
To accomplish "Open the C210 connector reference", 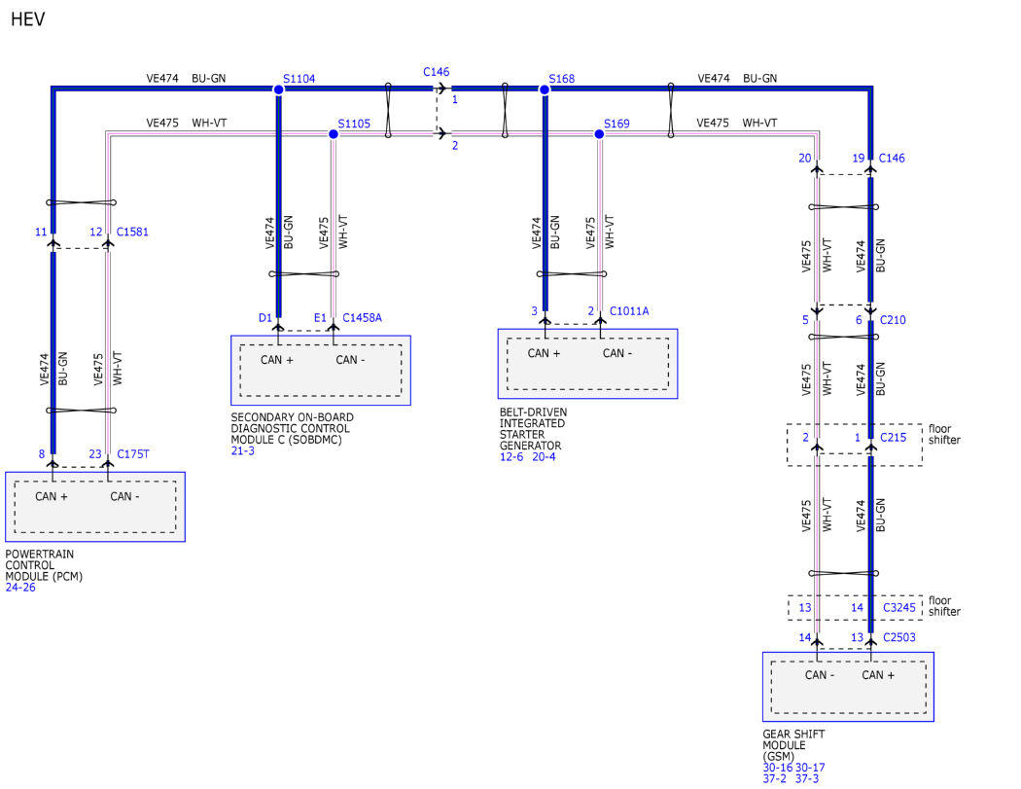I will (x=893, y=320).
